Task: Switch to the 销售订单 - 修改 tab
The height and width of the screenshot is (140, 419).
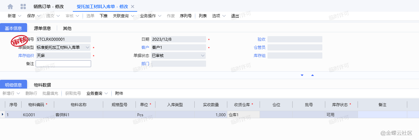Action: point(49,7)
